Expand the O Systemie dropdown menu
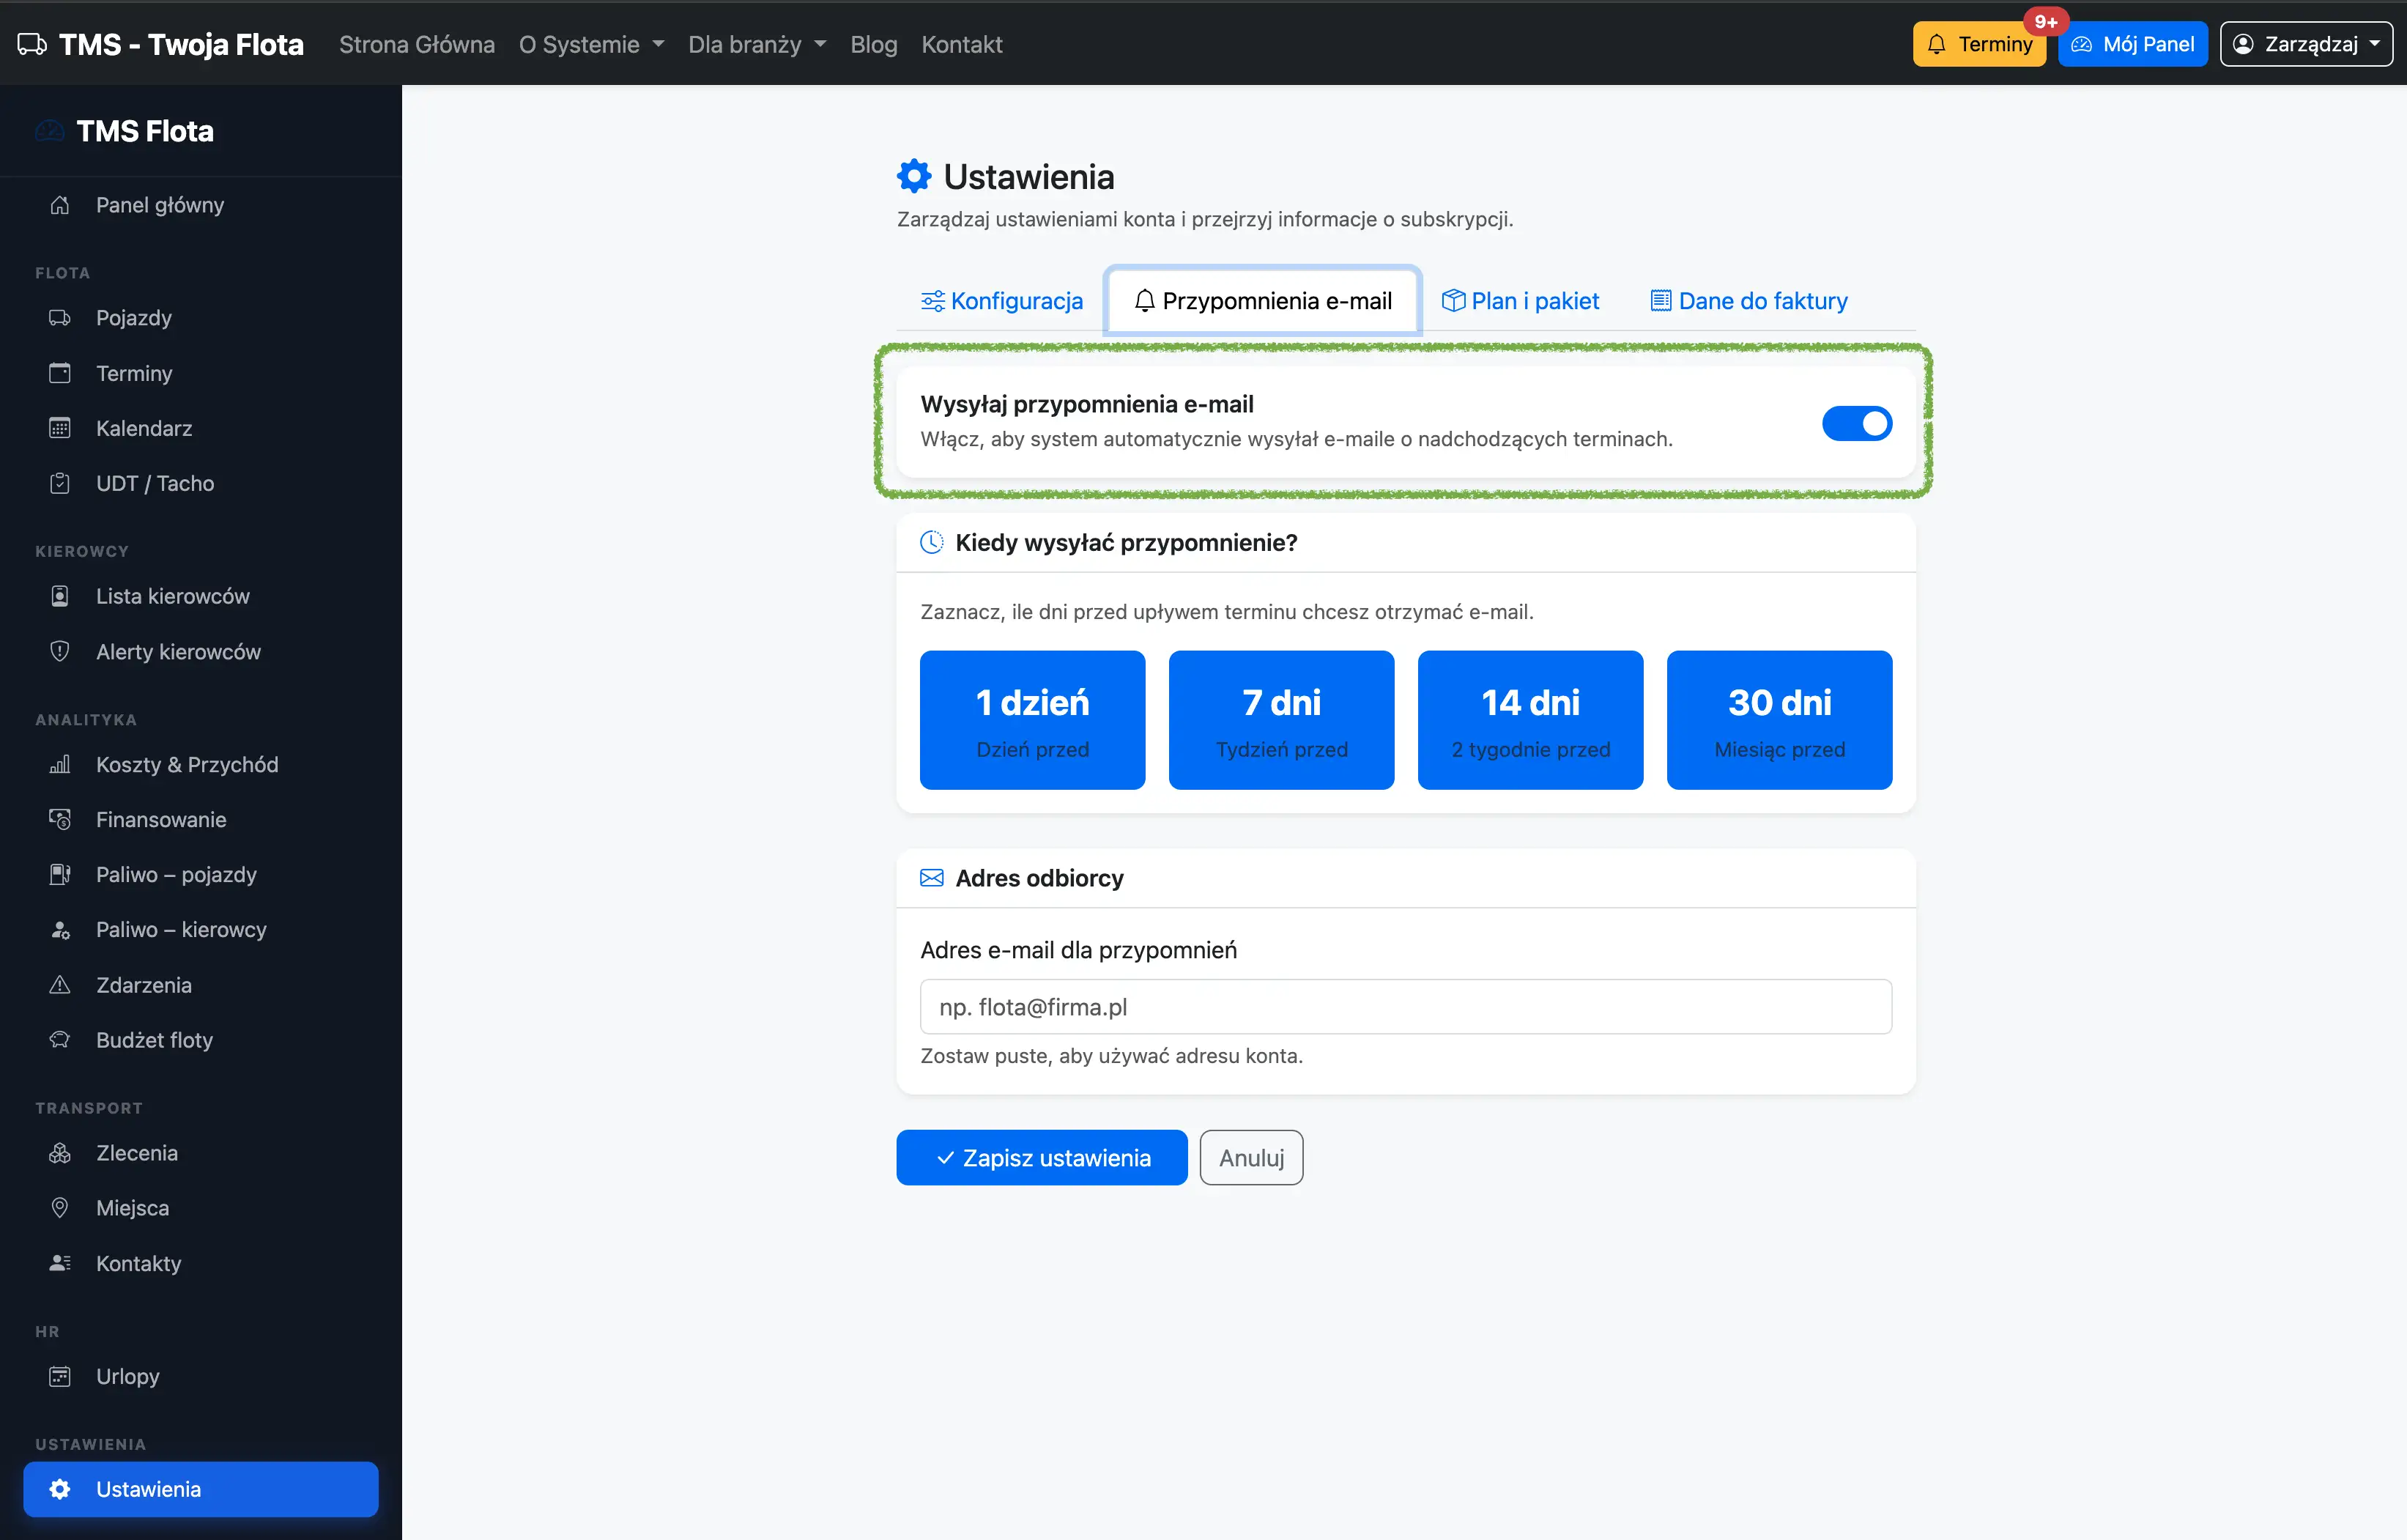 coord(592,45)
